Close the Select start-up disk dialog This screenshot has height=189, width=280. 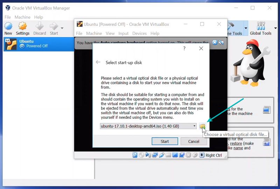201,48
